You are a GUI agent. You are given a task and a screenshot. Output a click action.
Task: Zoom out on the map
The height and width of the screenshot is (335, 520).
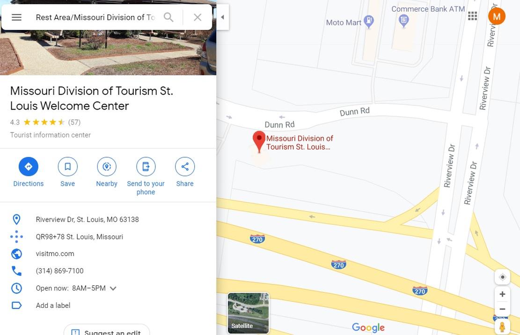[x=502, y=309]
